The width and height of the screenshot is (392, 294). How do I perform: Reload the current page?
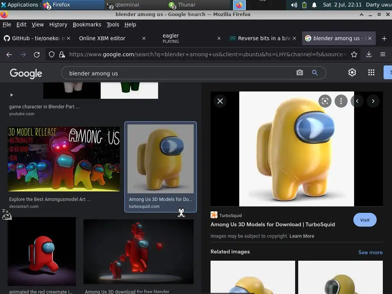(37, 54)
